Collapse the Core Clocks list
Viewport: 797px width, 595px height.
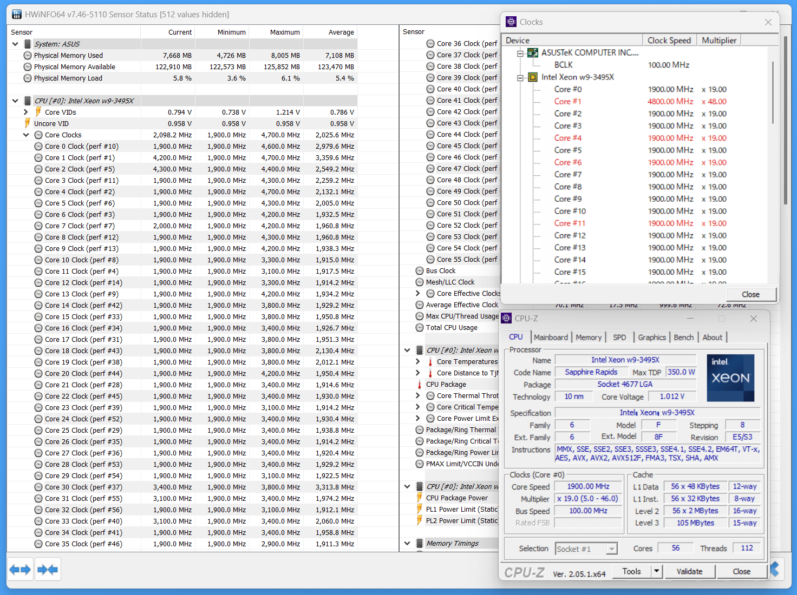[25, 135]
